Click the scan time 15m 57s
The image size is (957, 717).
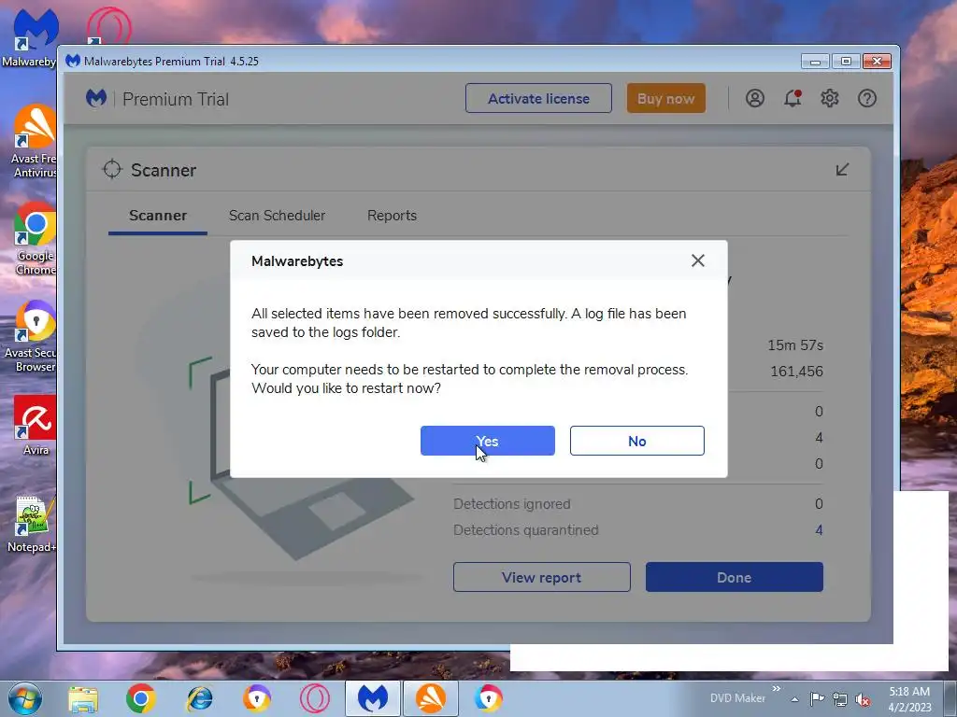(795, 345)
